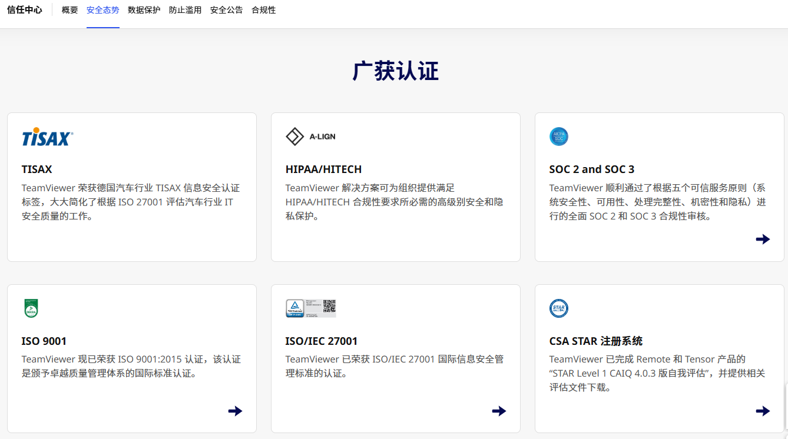Click the HIPAA/HITECH description paragraph
This screenshot has width=788, height=439.
click(395, 202)
